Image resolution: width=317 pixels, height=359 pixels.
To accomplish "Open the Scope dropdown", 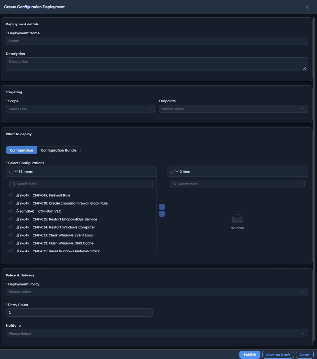I will point(80,109).
